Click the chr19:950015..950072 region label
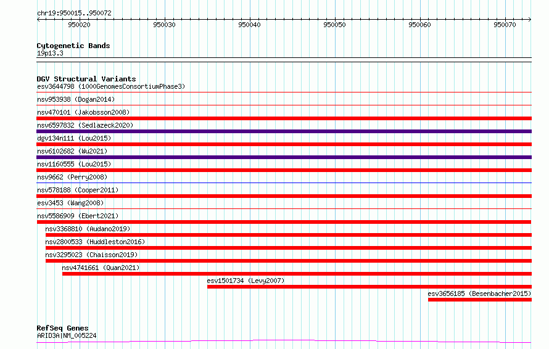Viewport: 549px width, 349px height. coord(74,13)
